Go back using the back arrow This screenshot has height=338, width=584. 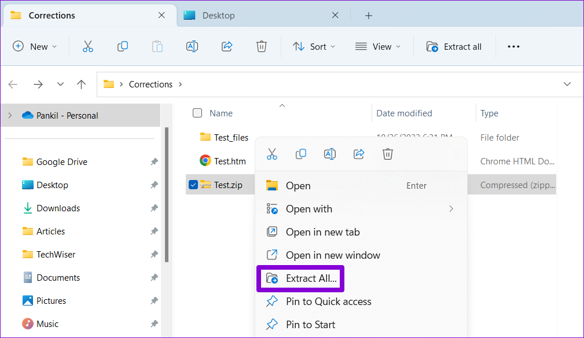13,84
